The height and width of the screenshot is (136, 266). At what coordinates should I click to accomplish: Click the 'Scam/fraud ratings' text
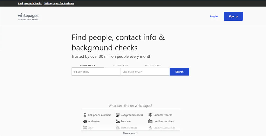point(164,128)
